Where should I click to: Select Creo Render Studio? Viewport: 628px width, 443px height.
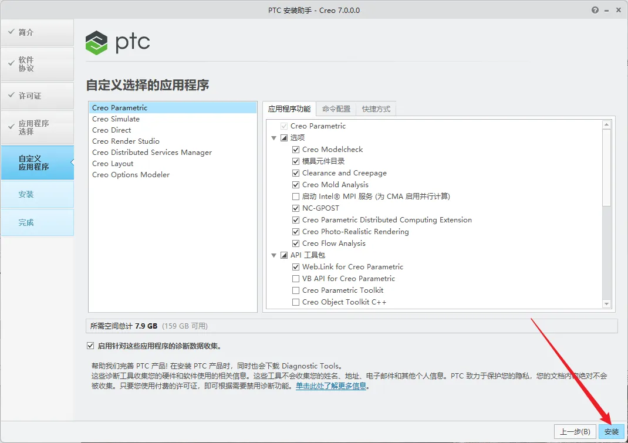[173, 141]
